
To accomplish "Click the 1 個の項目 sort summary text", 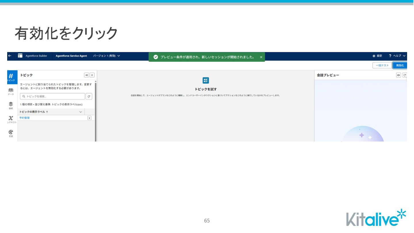I will pos(51,104).
